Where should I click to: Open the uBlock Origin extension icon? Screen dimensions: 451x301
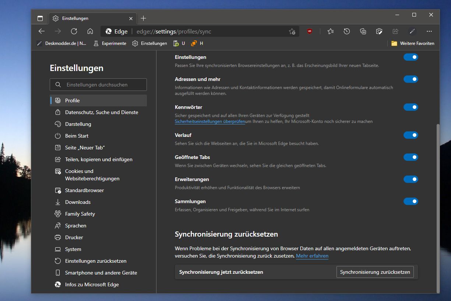pyautogui.click(x=310, y=31)
